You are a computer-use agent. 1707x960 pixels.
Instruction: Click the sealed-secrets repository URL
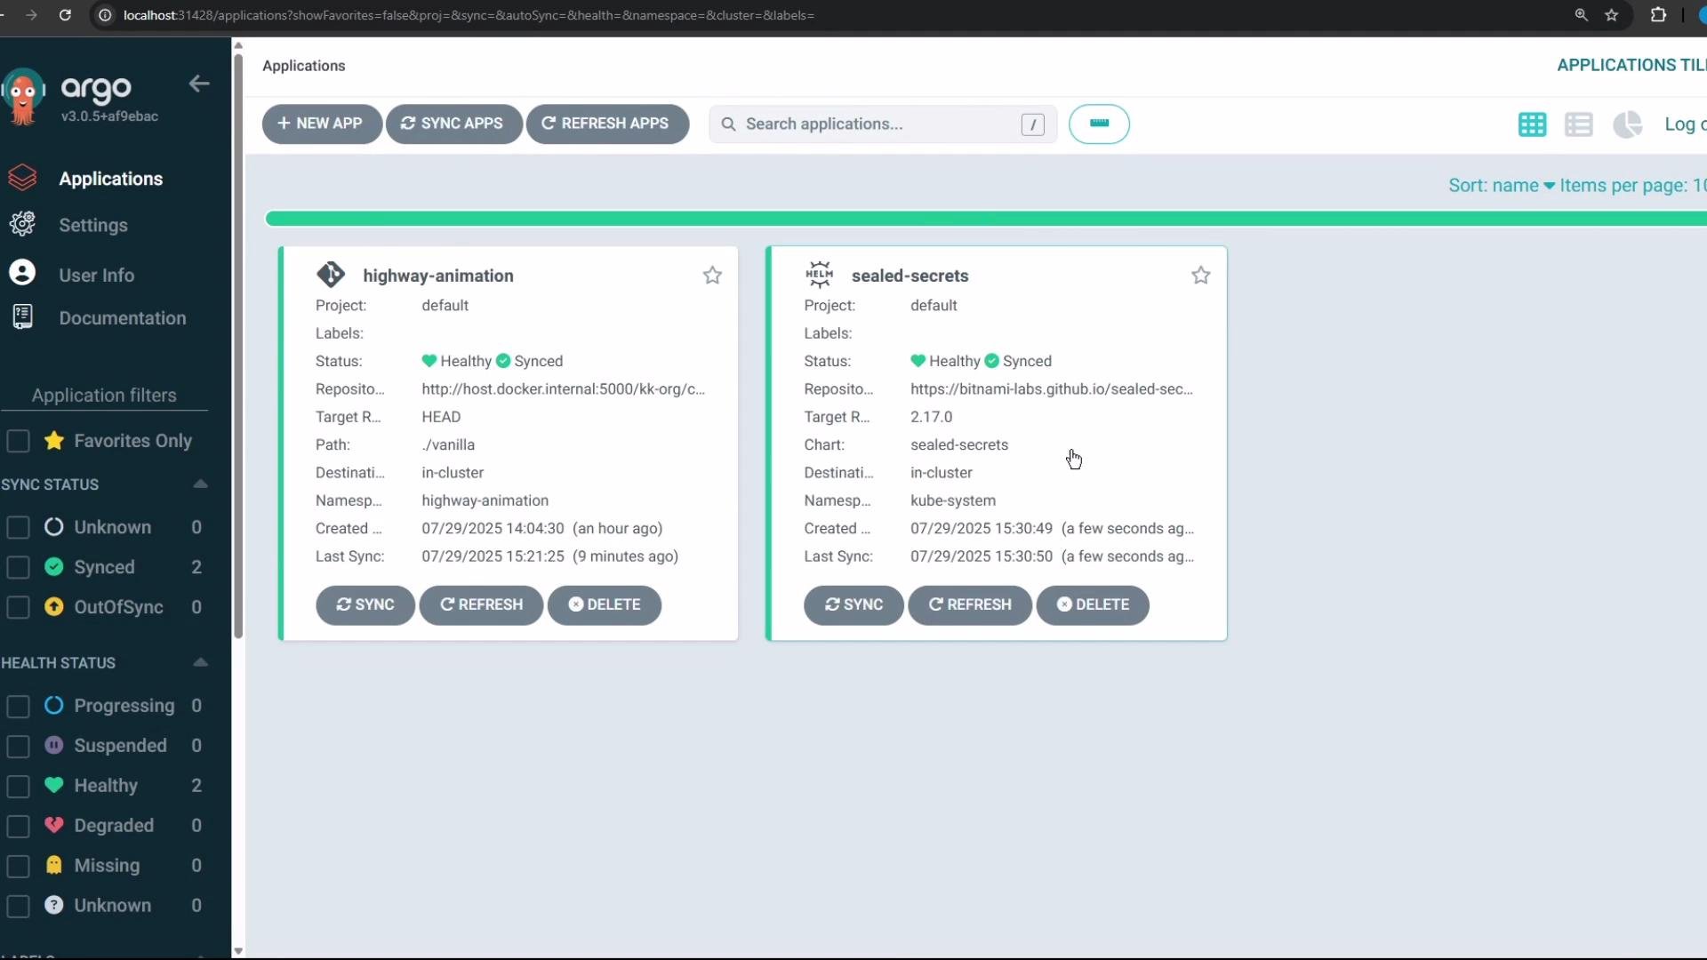1052,389
